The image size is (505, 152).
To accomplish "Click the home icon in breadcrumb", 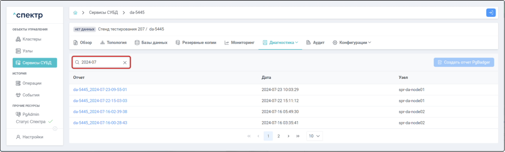I will 75,13.
